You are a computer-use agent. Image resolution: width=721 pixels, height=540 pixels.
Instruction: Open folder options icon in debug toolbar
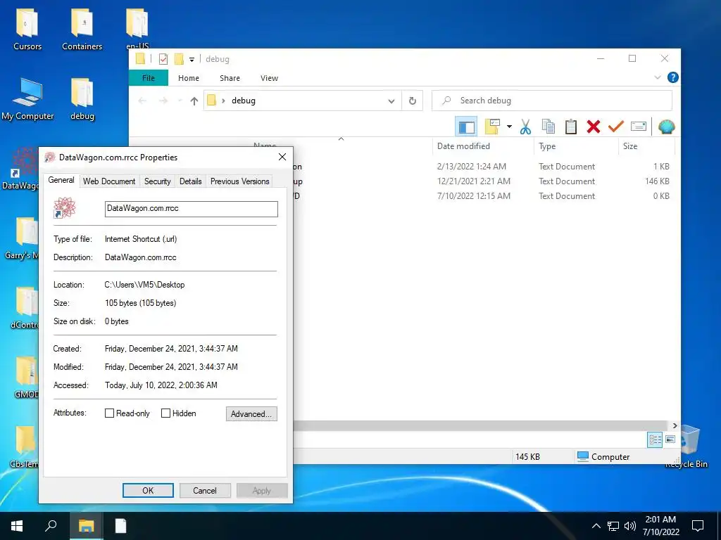coord(492,127)
